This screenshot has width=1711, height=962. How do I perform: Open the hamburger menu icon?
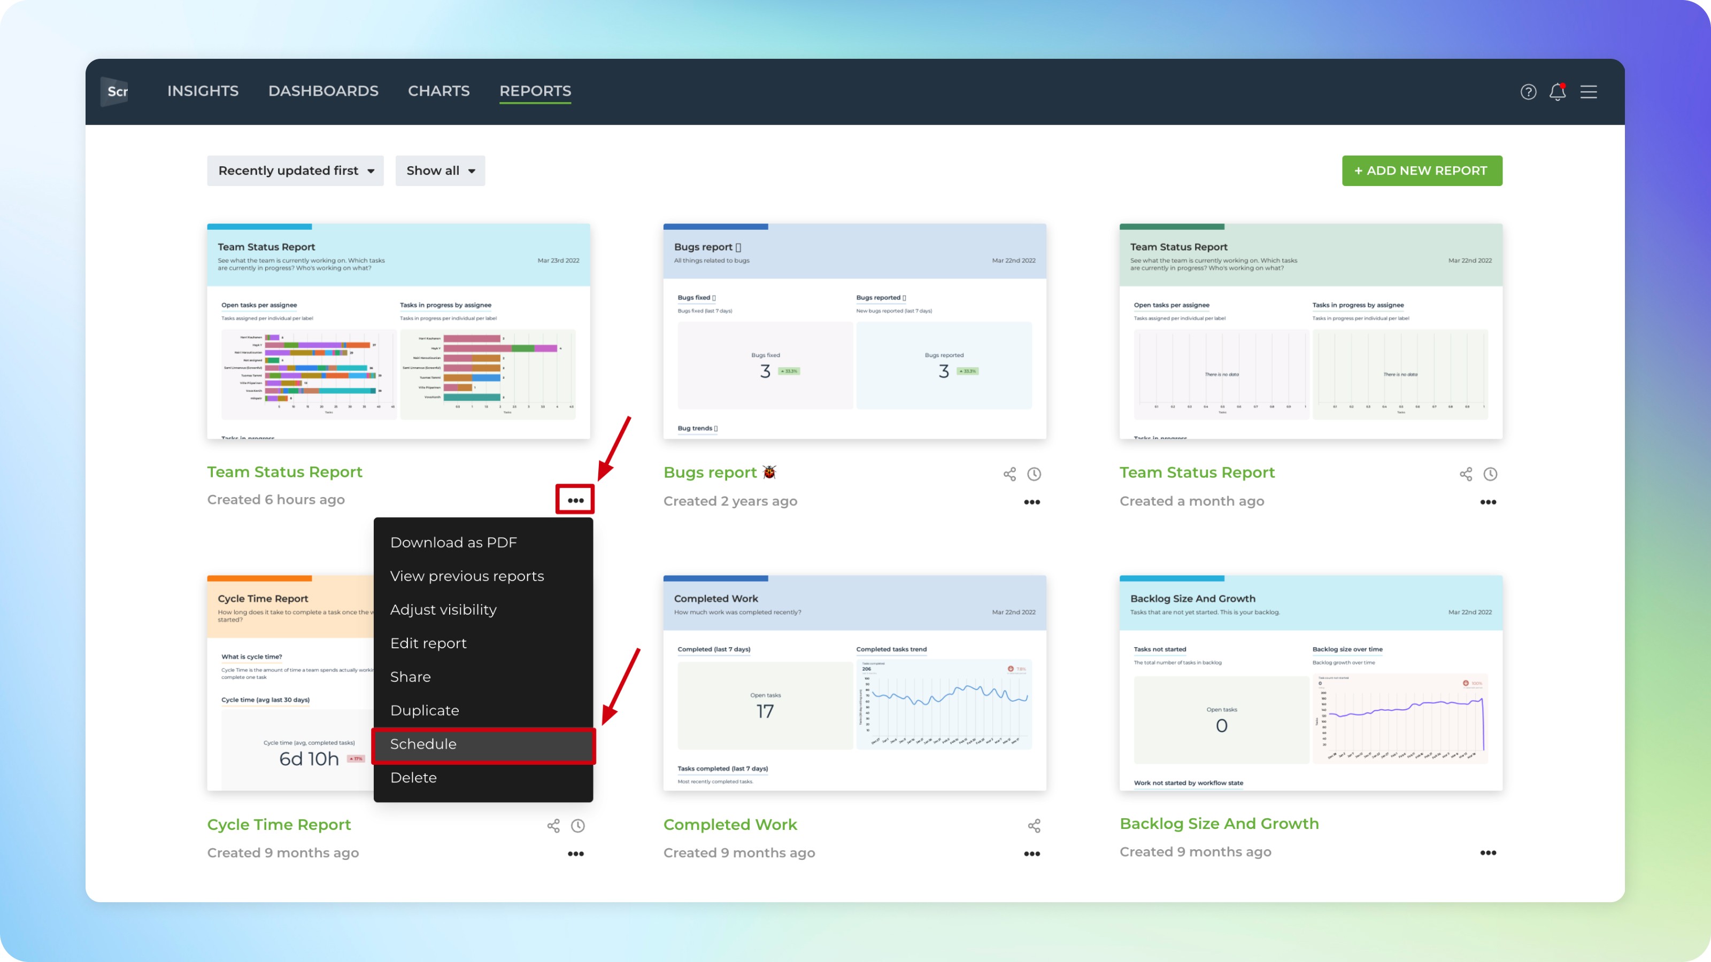(x=1588, y=91)
